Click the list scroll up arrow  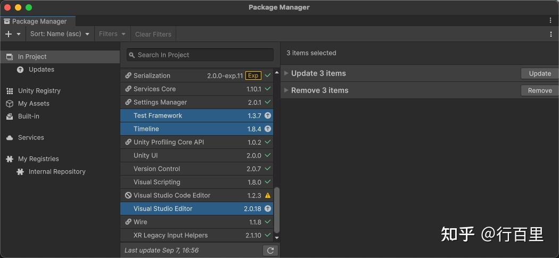pyautogui.click(x=277, y=72)
